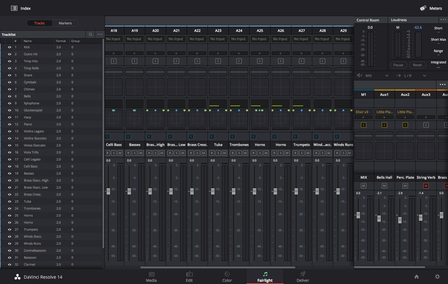Mute the Celli Bass channel
Image resolution: width=448 pixels, height=284 pixels.
120,153
